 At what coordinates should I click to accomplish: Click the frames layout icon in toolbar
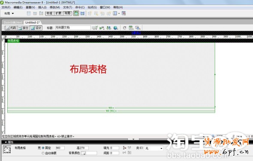point(115,13)
